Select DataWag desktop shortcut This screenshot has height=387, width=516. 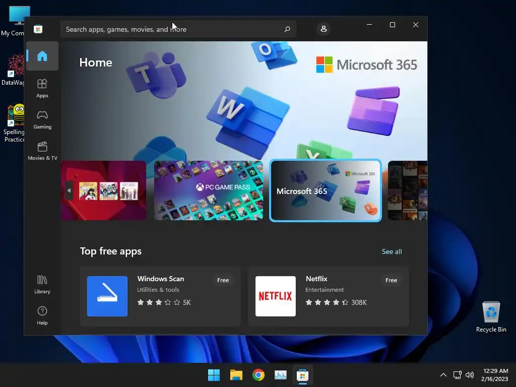pos(14,70)
